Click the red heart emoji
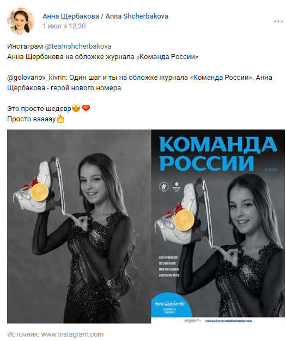Screen dimensions: 286x341 pos(86,108)
